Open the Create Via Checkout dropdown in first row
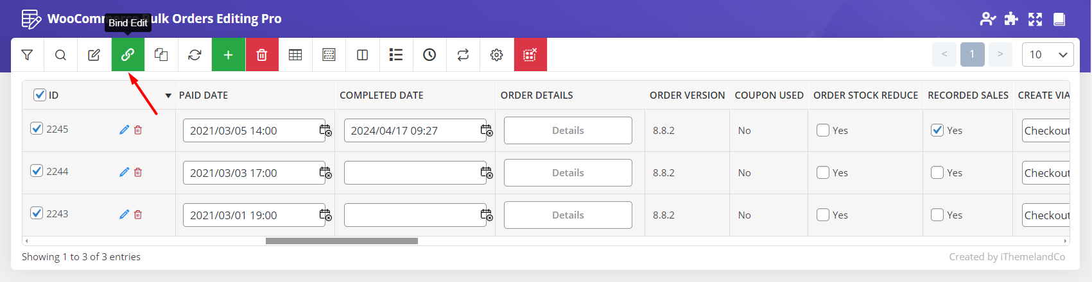Image resolution: width=1092 pixels, height=282 pixels. [x=1046, y=131]
